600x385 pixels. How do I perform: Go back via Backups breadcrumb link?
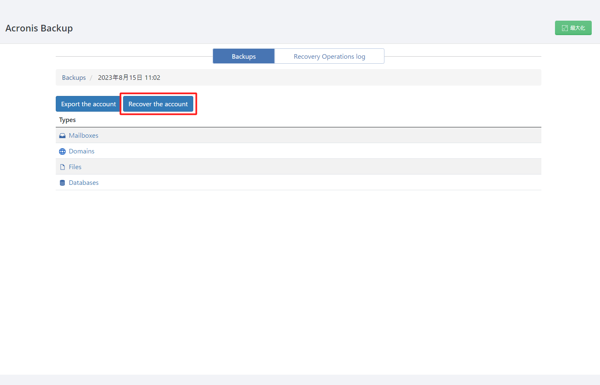pos(74,78)
